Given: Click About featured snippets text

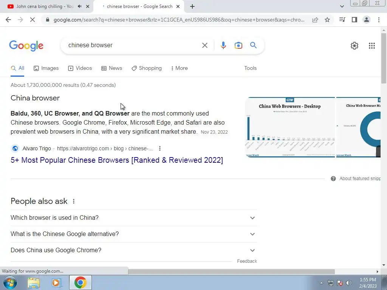Looking at the screenshot, I should (x=360, y=179).
